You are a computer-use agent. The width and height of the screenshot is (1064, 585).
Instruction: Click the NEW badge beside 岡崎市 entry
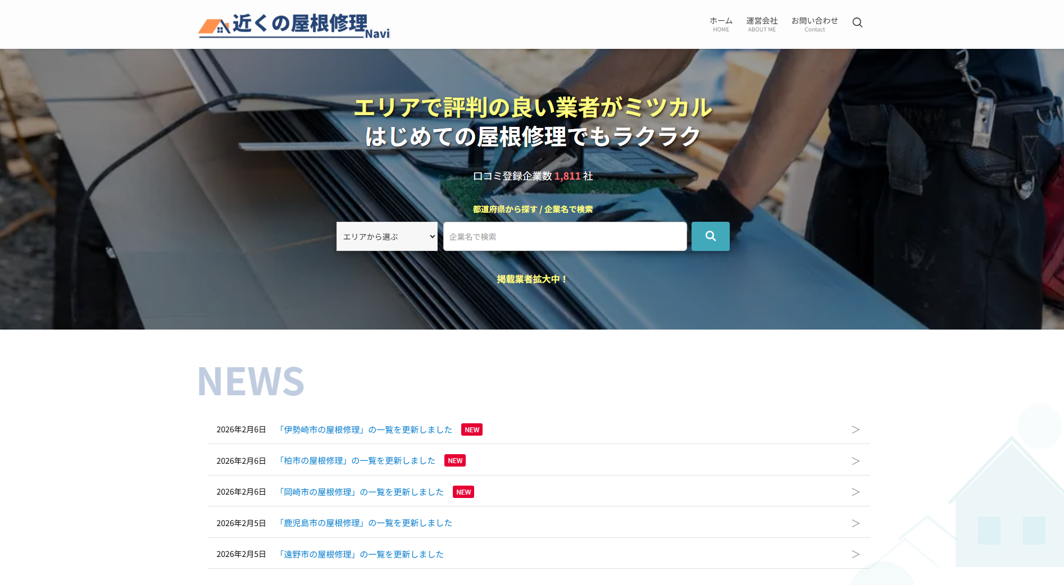tap(463, 491)
